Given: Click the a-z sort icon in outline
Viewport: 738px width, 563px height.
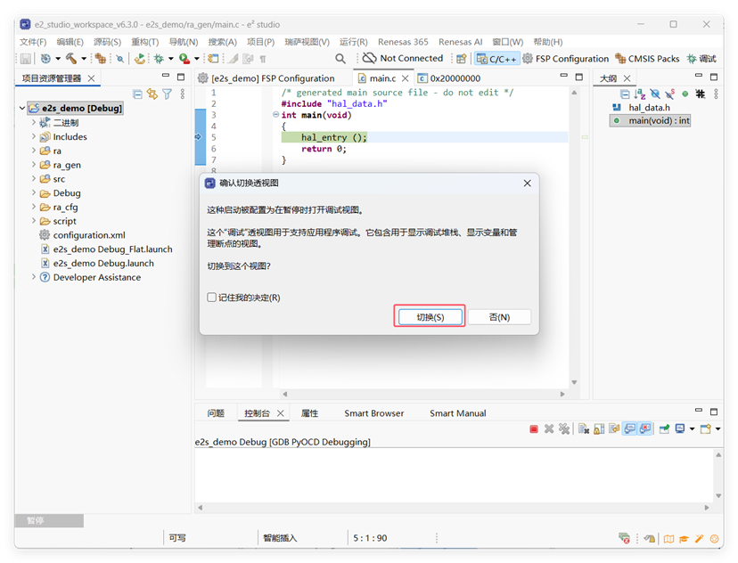Looking at the screenshot, I should [640, 94].
